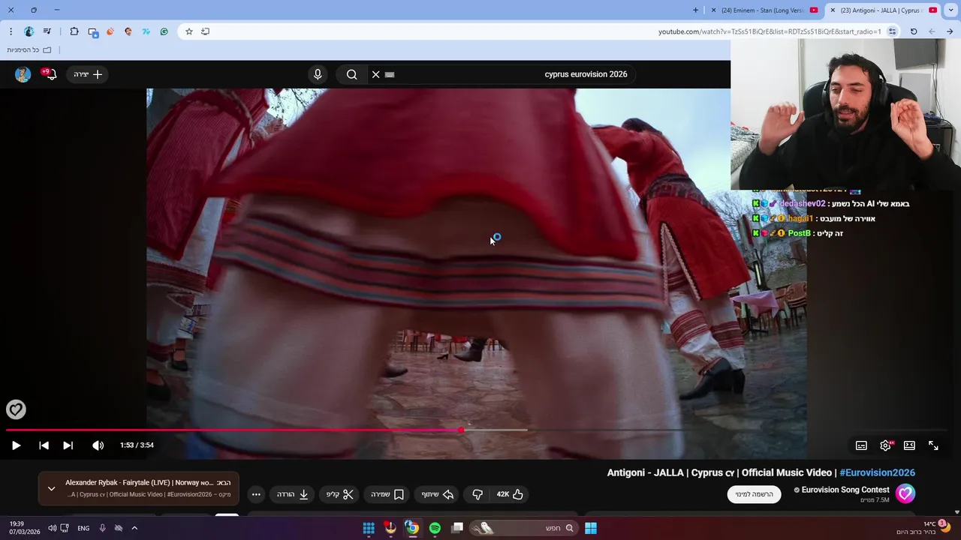Click the #Eurovision2026 hashtag link

[x=877, y=472]
